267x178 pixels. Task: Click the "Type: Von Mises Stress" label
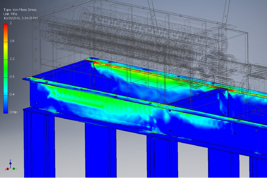(20, 10)
